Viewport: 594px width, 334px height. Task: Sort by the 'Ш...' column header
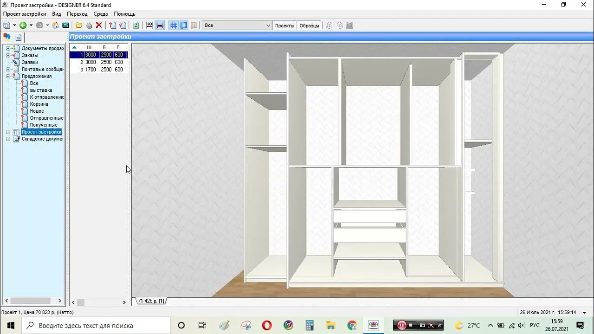[x=91, y=47]
